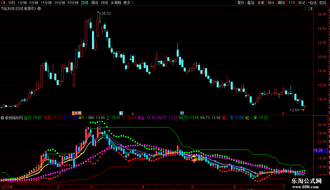Viewport: 330px width, 190px height.
Task: Open the 统计 statistics tool
Action: [271, 3]
